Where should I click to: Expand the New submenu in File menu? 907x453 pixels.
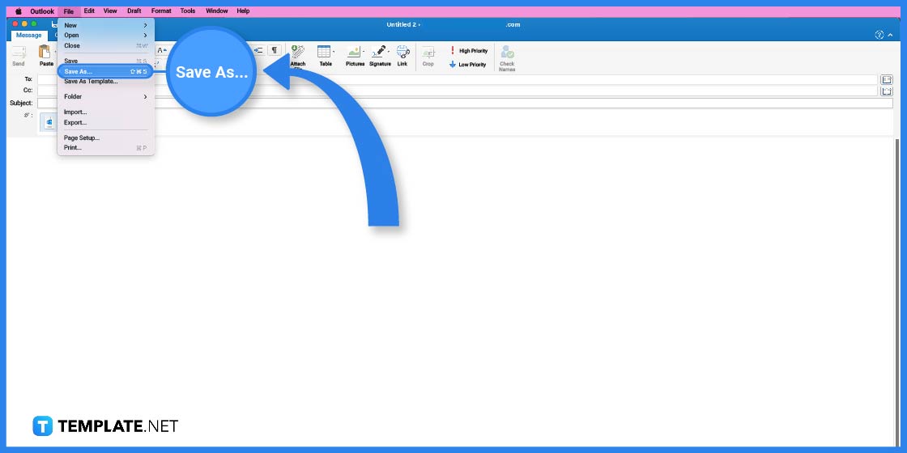[105, 25]
